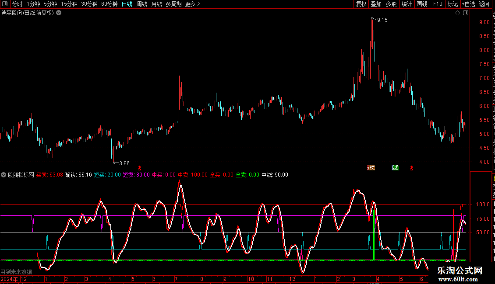Click the 2024年 date axis label
Screen dimensions: 495x284
click(x=9, y=279)
